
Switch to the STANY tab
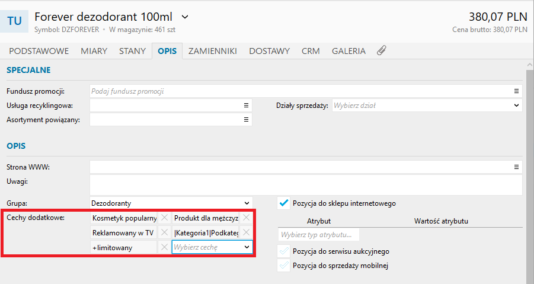coord(133,51)
